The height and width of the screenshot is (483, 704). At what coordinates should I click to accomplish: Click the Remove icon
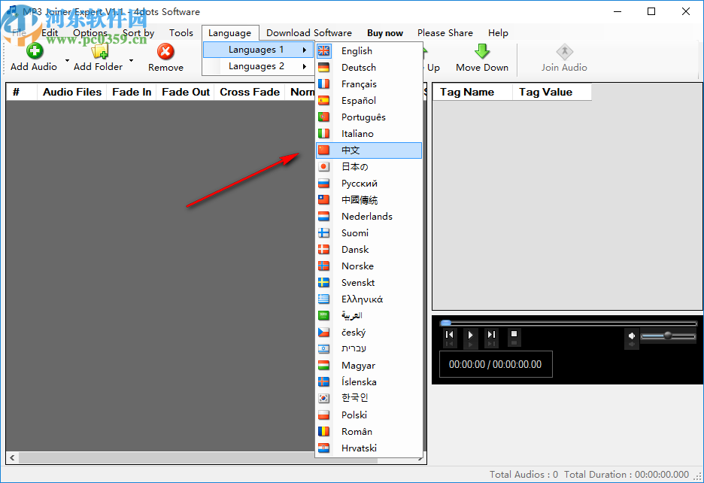tap(165, 51)
